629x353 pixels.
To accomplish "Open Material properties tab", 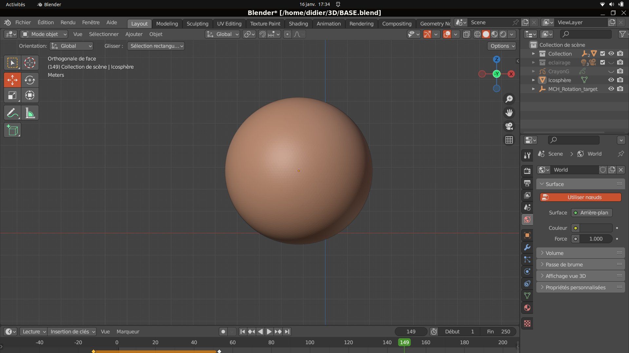I will coord(527,308).
